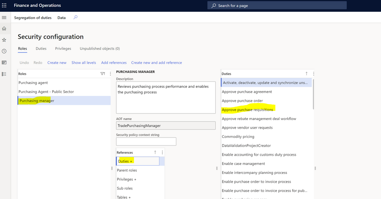This screenshot has width=381, height=199.
Task: Click the Search for a page box
Action: [x=277, y=5]
